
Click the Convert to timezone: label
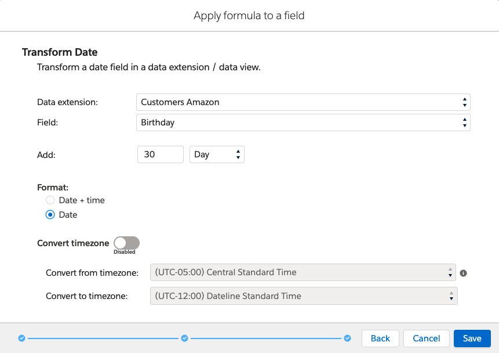(86, 296)
